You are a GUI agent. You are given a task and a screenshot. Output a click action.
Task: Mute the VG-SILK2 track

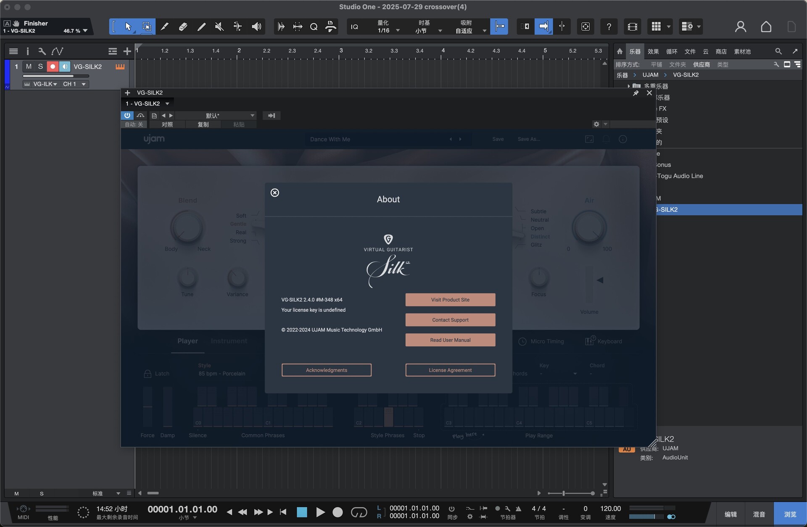coord(29,66)
